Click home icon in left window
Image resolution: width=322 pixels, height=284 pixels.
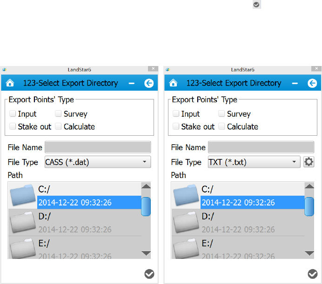(x=10, y=83)
